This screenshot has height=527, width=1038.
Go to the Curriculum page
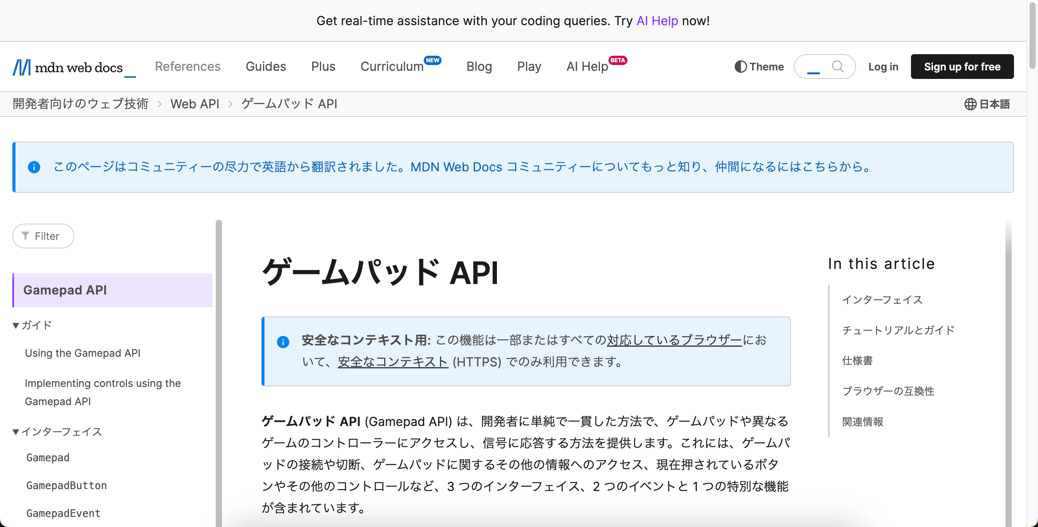(392, 67)
